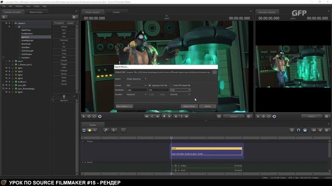The image size is (332, 186).
Task: Toggle visibility eye for light3
Action: pyautogui.click(x=6, y=75)
